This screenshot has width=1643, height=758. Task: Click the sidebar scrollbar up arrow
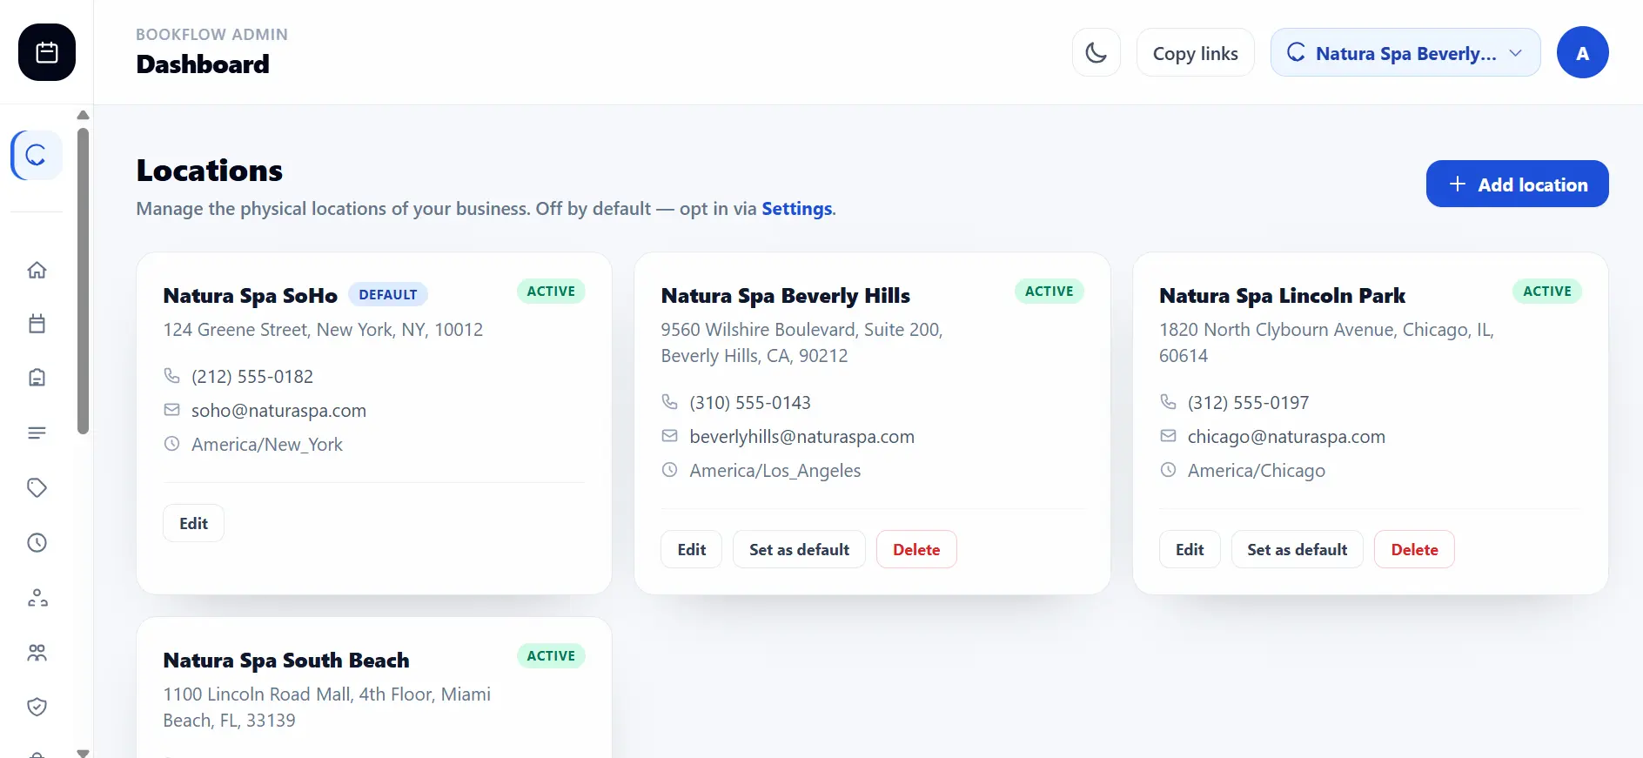83,115
